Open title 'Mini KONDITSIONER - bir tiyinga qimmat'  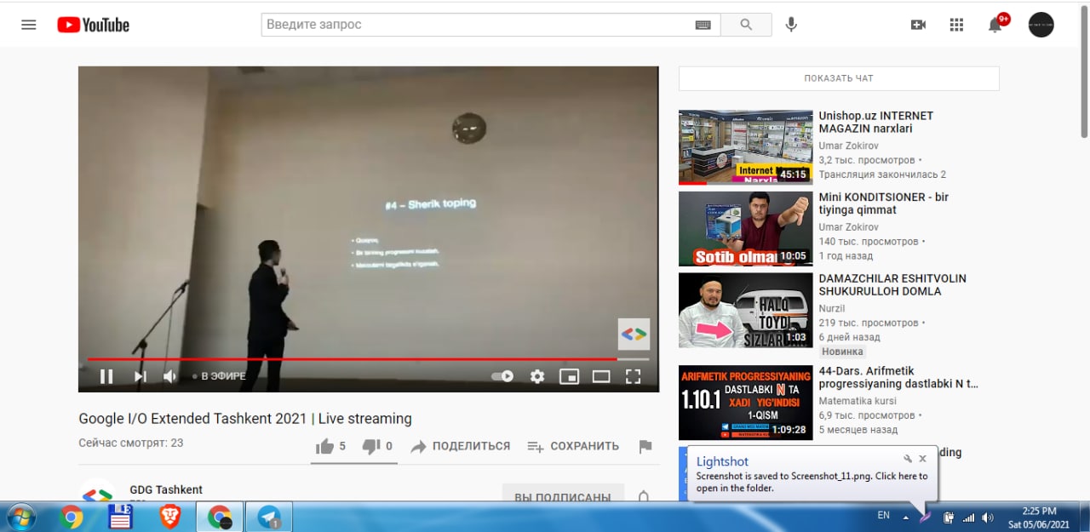click(x=883, y=203)
